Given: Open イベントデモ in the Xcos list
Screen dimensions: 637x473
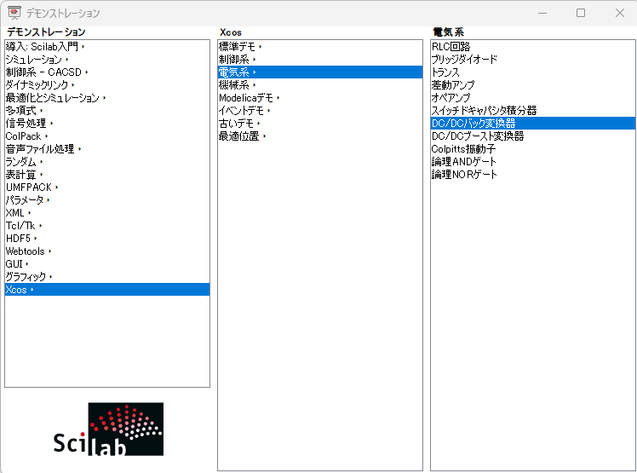Looking at the screenshot, I should tap(320, 110).
